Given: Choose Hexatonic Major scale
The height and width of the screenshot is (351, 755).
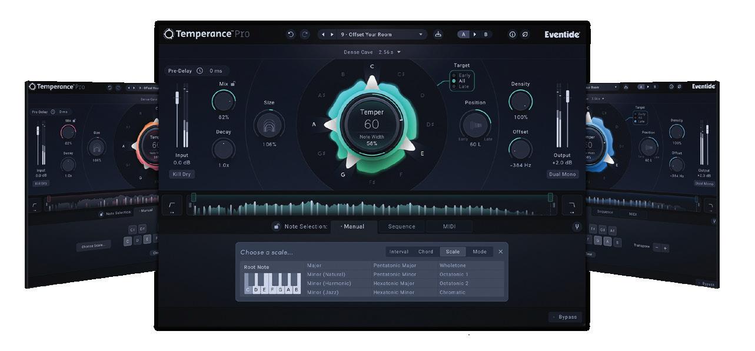Looking at the screenshot, I should click(394, 283).
